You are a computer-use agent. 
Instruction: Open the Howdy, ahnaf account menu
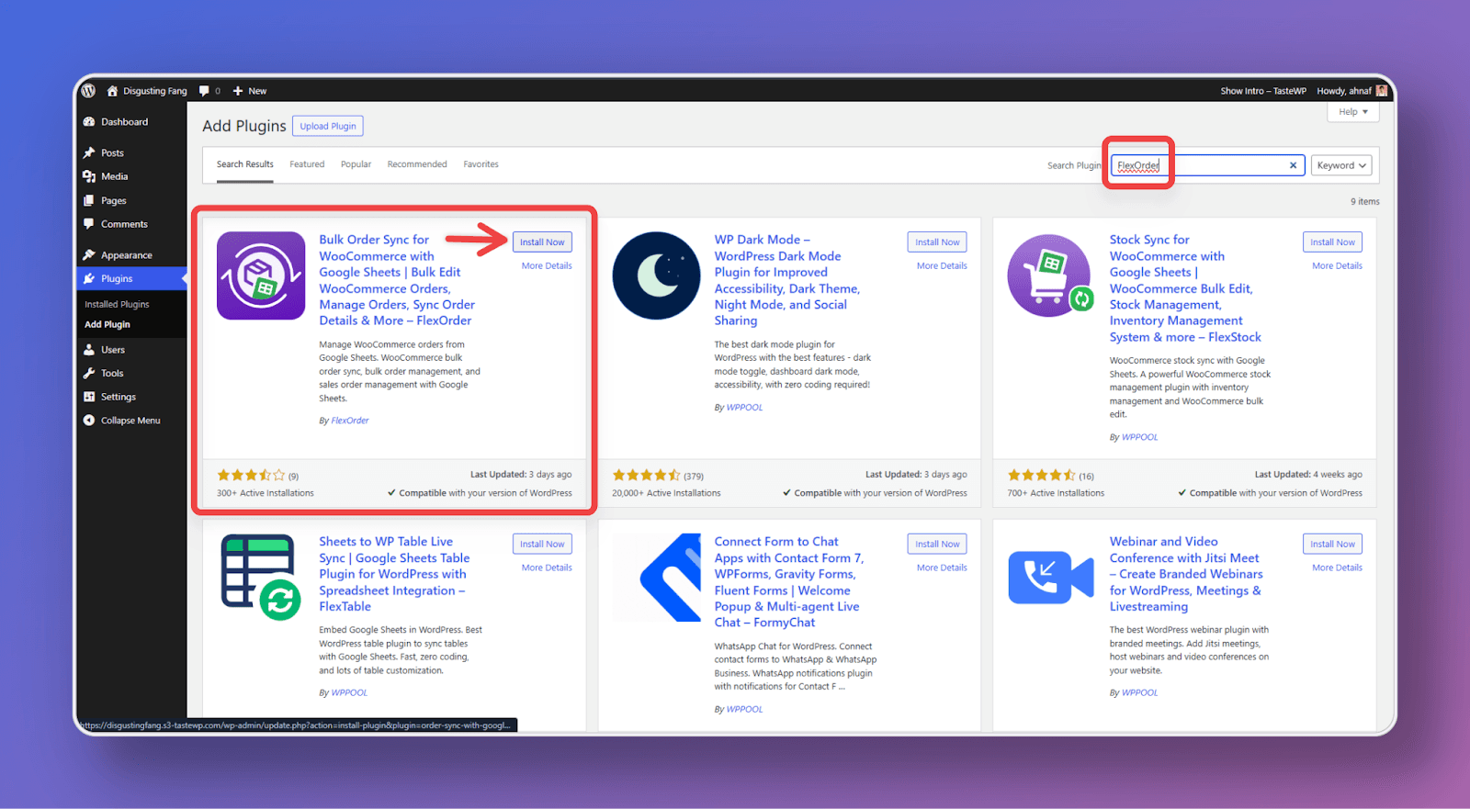1351,91
